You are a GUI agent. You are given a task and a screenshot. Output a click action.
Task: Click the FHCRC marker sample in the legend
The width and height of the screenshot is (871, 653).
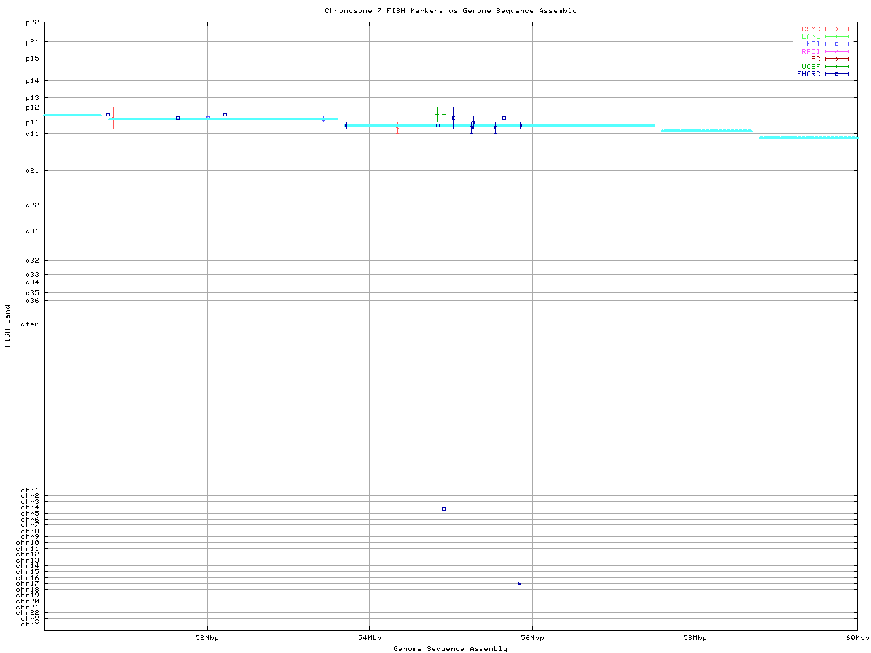tap(836, 73)
